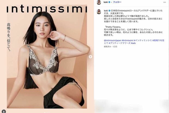Open the #高鳴りを信じて hashtag

[x=134, y=42]
